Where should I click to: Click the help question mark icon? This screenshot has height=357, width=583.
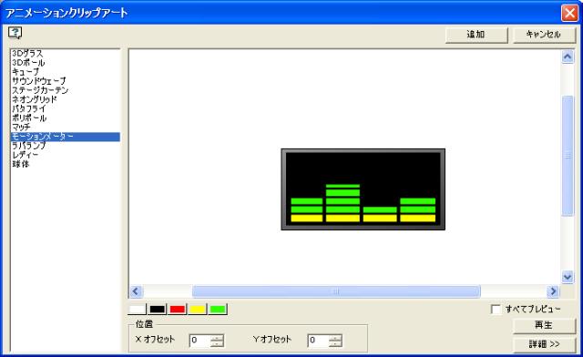click(x=15, y=33)
